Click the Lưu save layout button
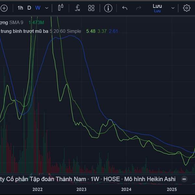The image size is (195, 195). click(157, 8)
